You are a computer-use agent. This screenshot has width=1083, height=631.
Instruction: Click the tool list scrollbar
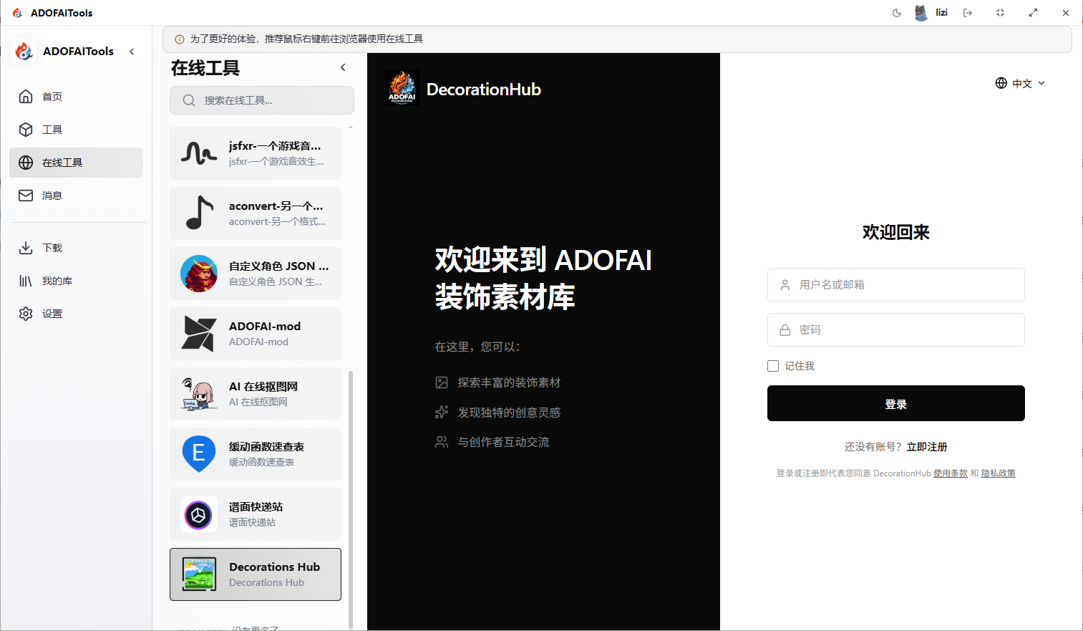point(351,499)
